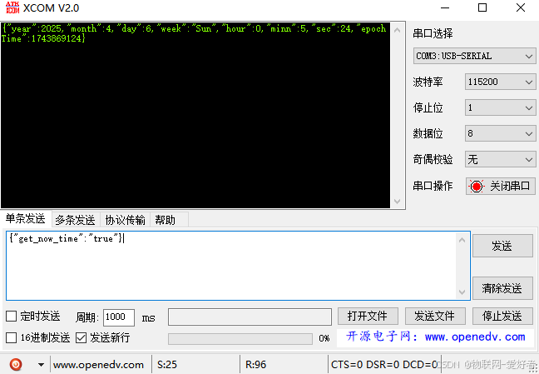Click the received JSON time data text
This screenshot has height=374, width=539.
coord(194,33)
